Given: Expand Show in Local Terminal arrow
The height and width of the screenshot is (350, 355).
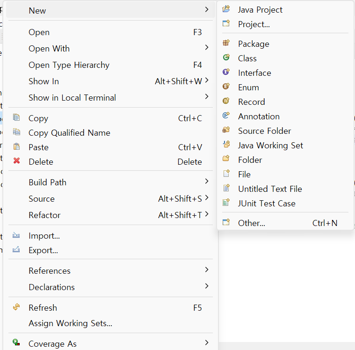Looking at the screenshot, I should (x=206, y=96).
